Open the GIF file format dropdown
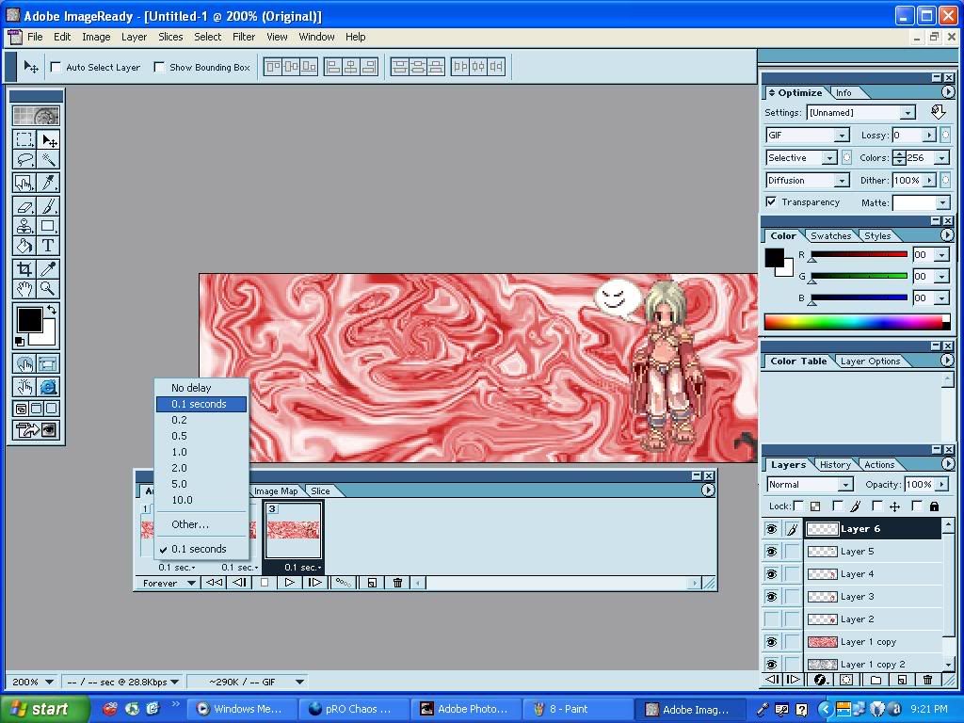This screenshot has width=964, height=723. click(842, 136)
